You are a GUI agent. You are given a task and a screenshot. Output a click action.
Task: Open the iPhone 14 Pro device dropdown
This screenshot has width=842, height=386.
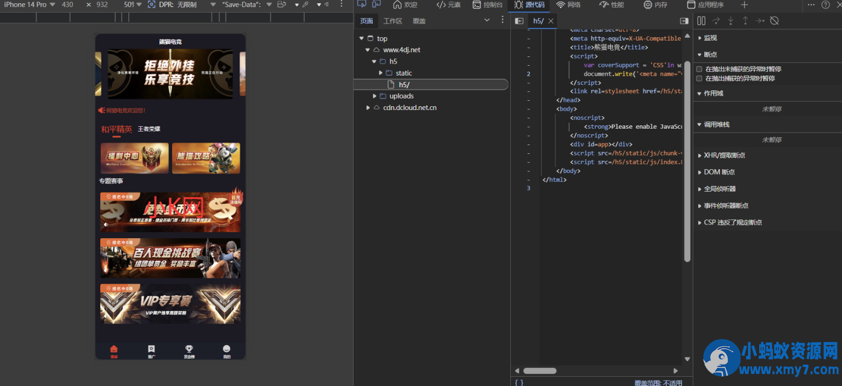coord(30,4)
